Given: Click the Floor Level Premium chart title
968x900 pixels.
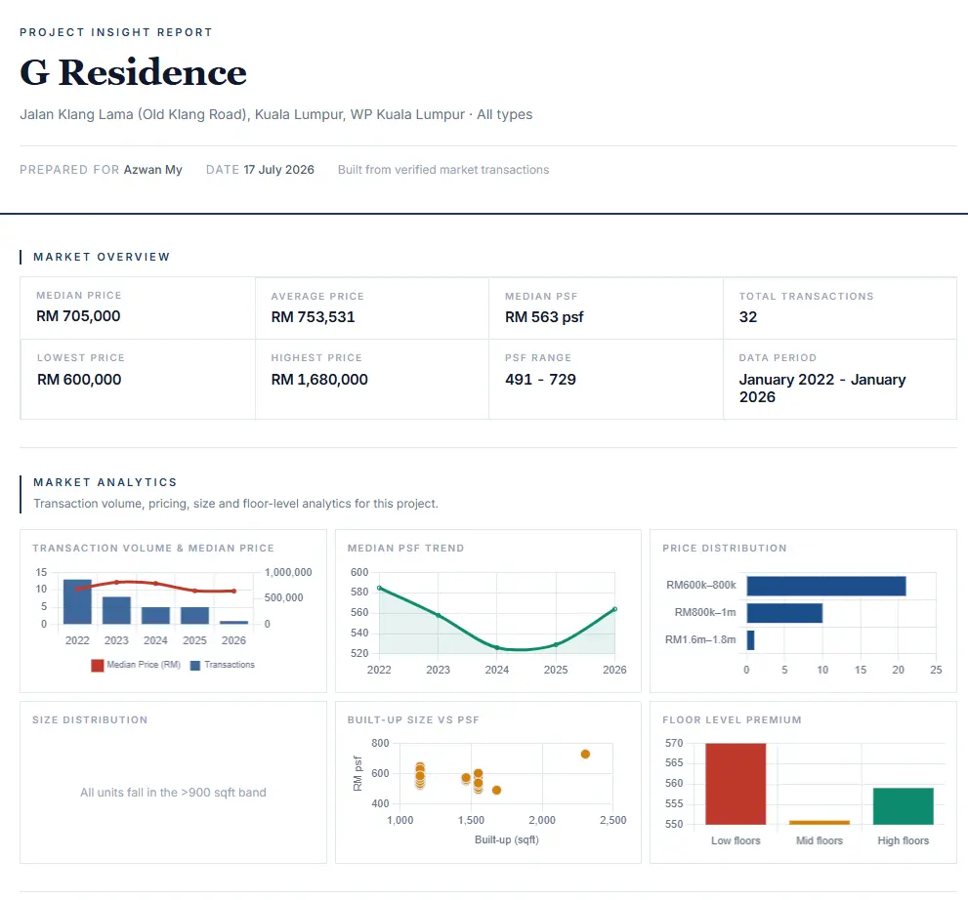Looking at the screenshot, I should pos(732,719).
